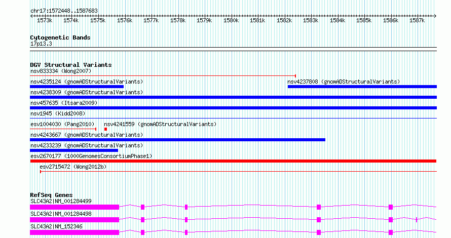The image size is (451, 238).
Task: Open variant nsv457635 (Itsara2009) label
Action: click(x=64, y=103)
